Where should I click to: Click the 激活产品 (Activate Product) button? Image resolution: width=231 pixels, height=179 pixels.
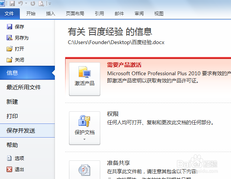[85, 79]
